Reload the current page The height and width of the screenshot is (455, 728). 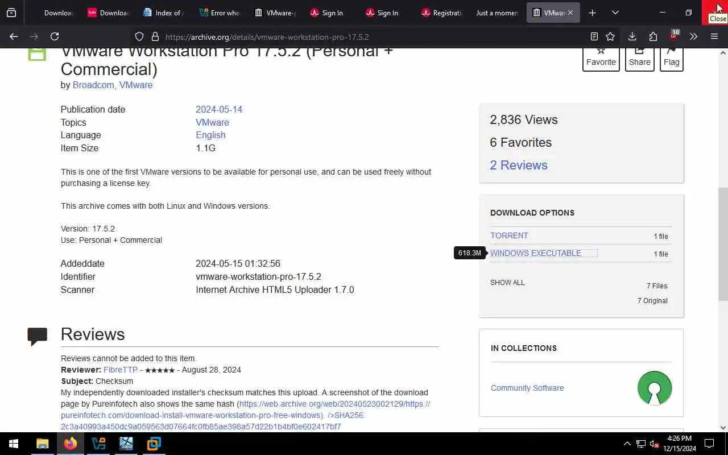55,36
